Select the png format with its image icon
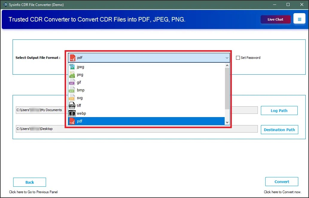 [x=72, y=74]
